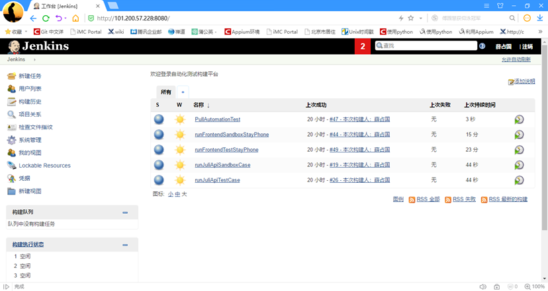Screen dimensions: 548x291
Task: Open the Jenkins breadcrumb arrow menu
Action: [34, 59]
